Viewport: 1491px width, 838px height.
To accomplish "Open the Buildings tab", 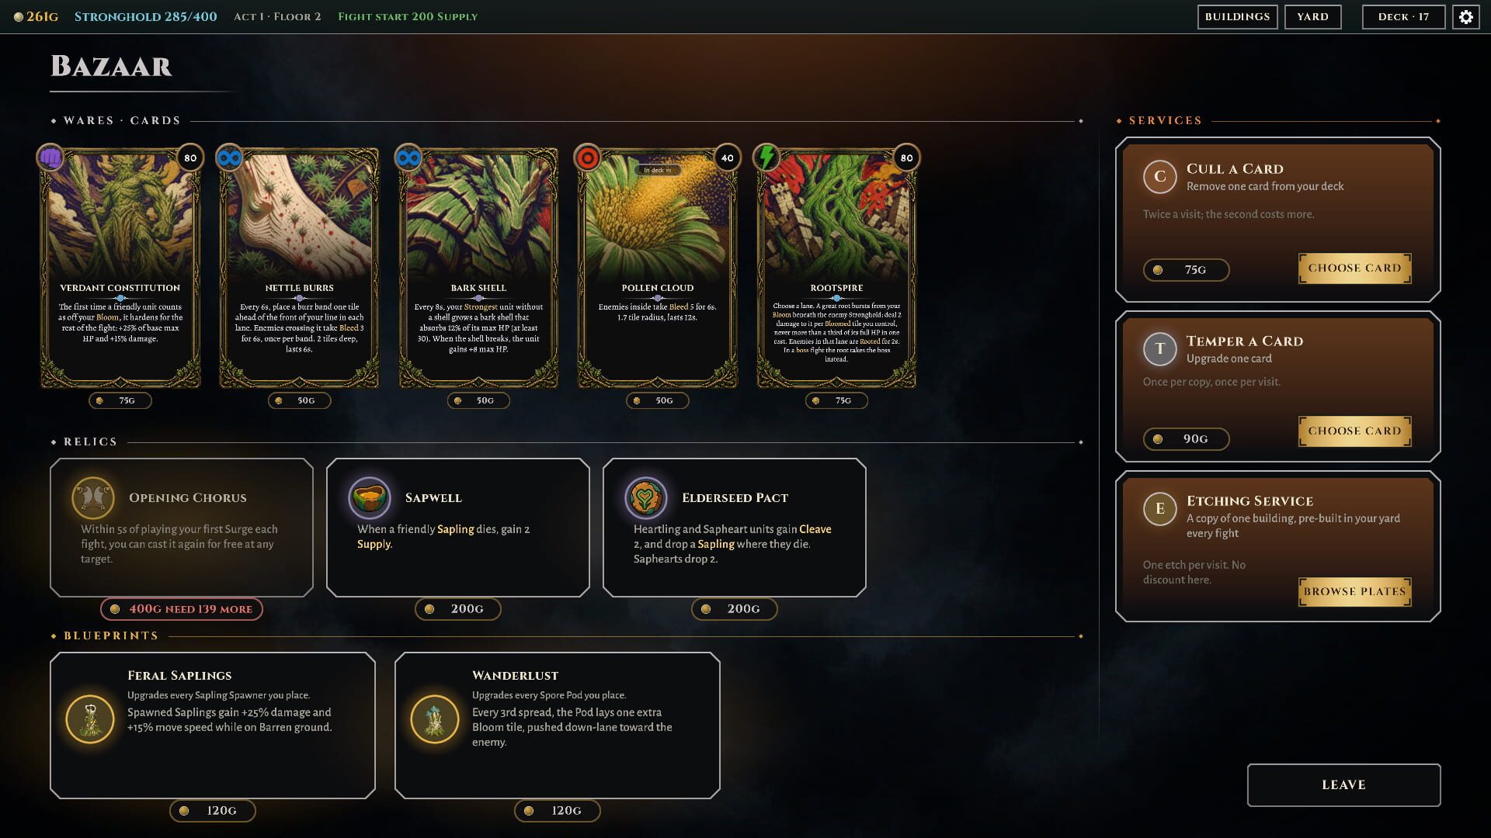I will (x=1237, y=17).
